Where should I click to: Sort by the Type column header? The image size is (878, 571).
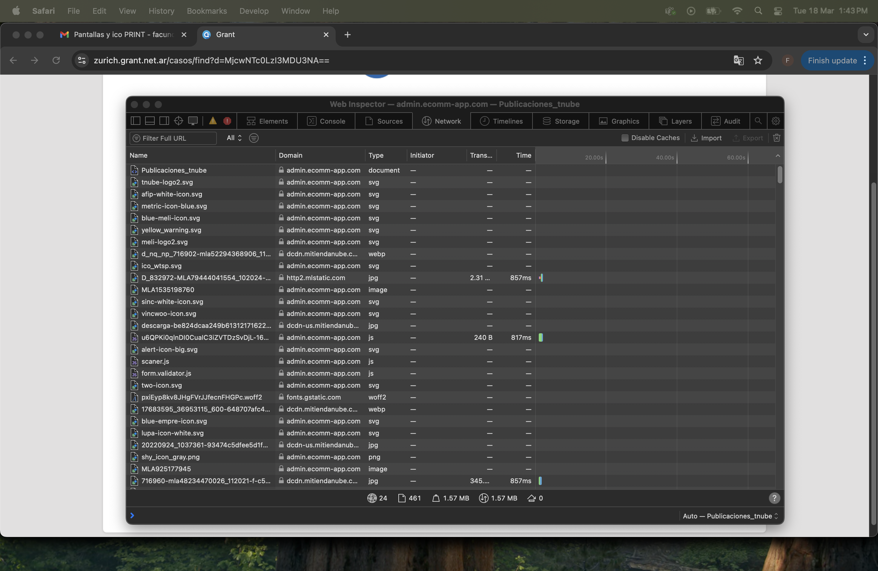click(x=386, y=155)
